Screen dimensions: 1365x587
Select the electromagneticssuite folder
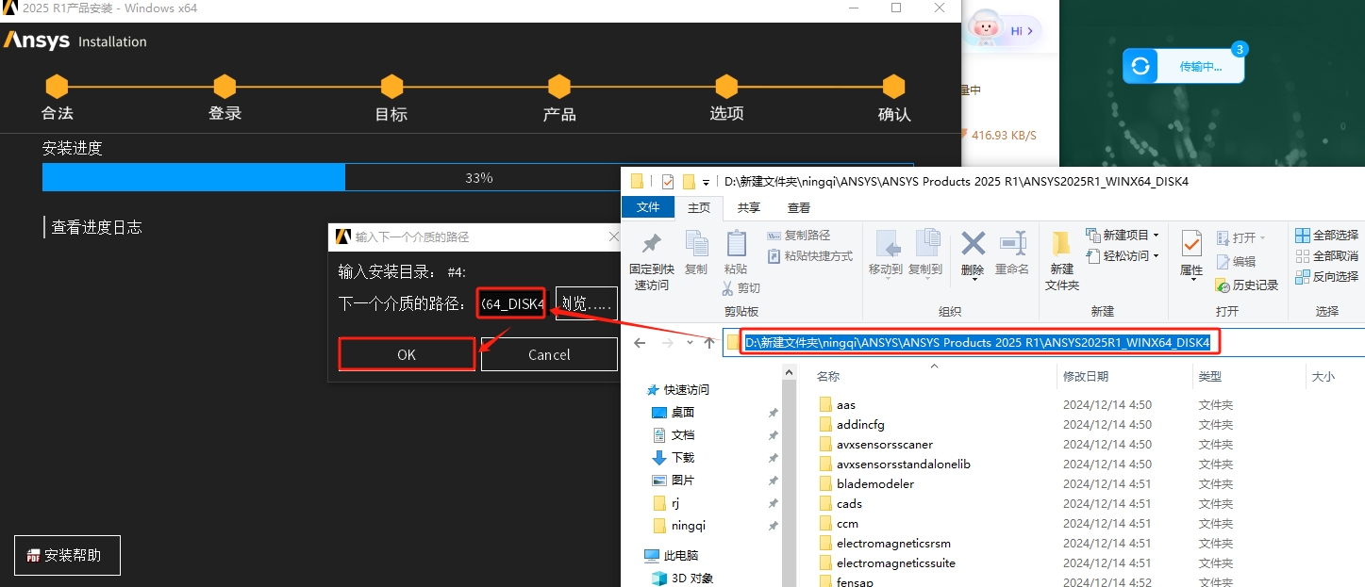click(895, 563)
